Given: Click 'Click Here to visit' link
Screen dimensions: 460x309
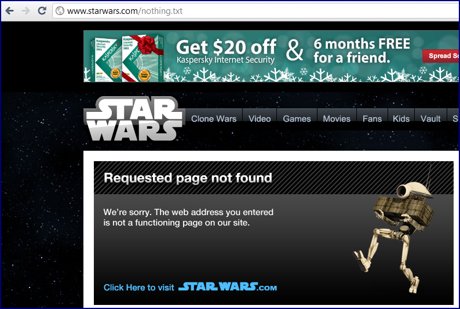Looking at the screenshot, I should [139, 288].
